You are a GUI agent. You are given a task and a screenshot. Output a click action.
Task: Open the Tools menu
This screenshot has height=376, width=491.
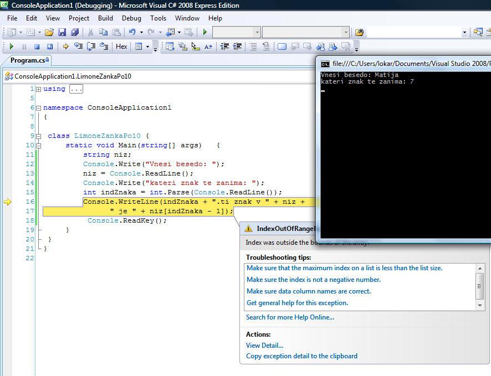click(158, 18)
